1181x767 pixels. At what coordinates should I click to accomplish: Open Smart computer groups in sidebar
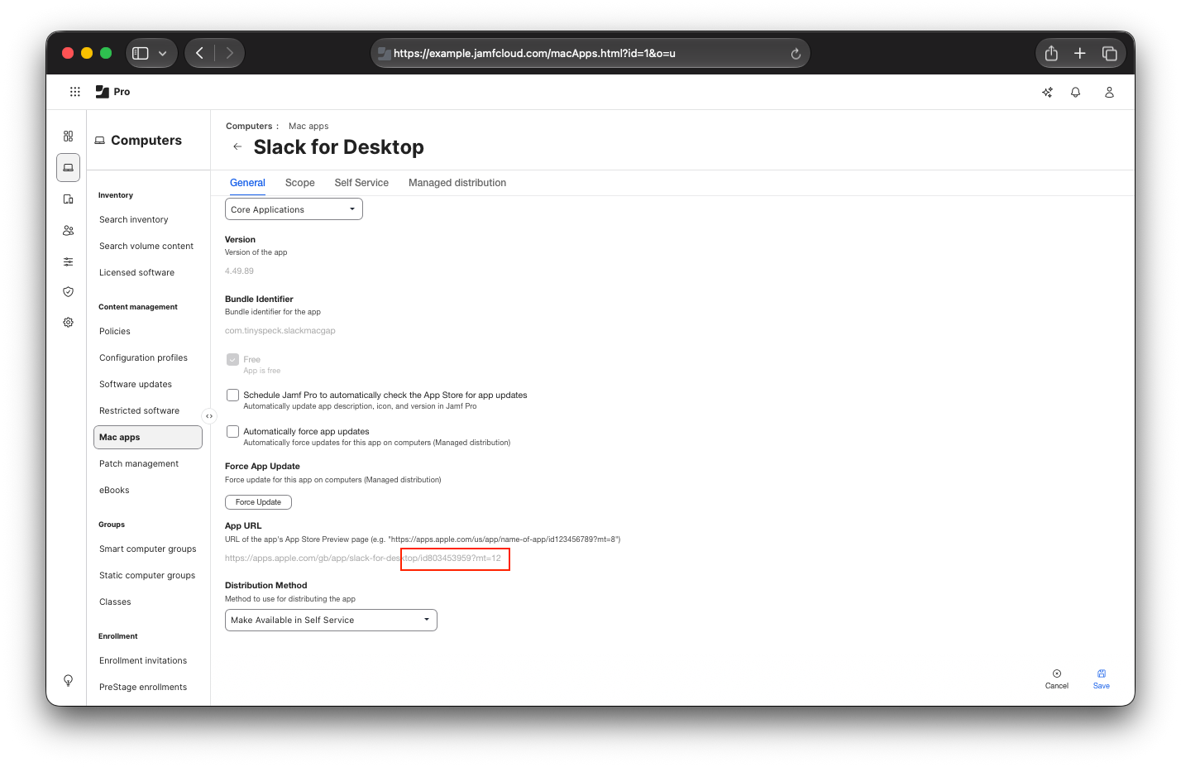point(148,549)
